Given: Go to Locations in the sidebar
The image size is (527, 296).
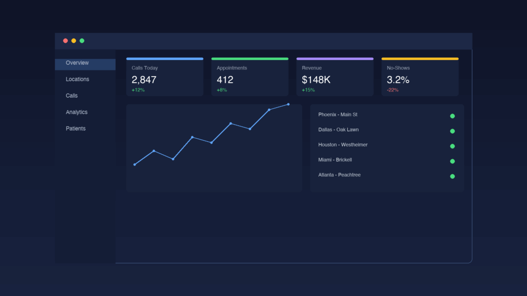Looking at the screenshot, I should (77, 79).
